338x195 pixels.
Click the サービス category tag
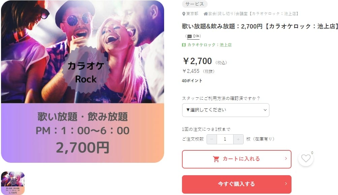195,4
